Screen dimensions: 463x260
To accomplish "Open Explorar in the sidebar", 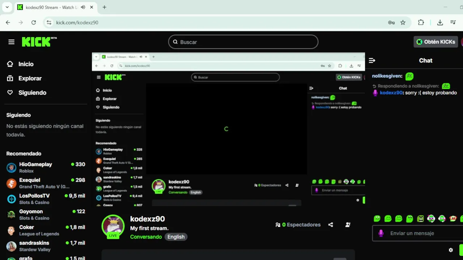I will click(x=30, y=78).
